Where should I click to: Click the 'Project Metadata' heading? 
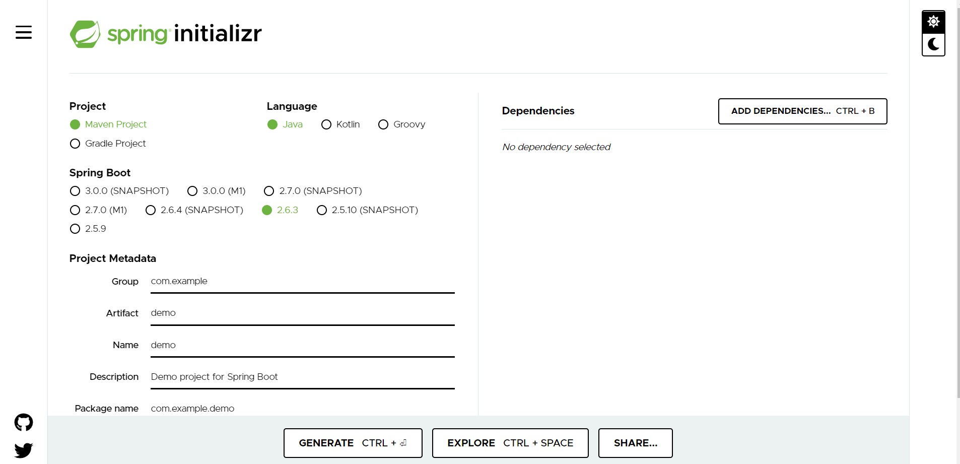(x=113, y=258)
